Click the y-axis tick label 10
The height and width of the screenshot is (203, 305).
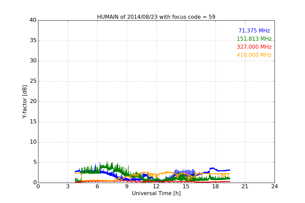(33, 142)
